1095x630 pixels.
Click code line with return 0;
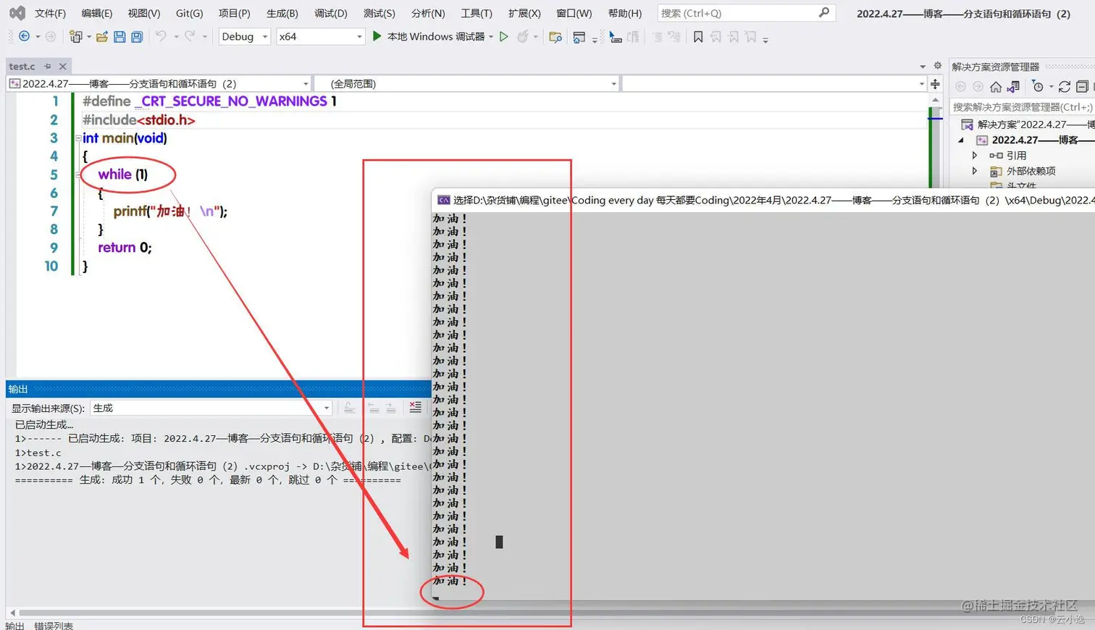point(125,248)
